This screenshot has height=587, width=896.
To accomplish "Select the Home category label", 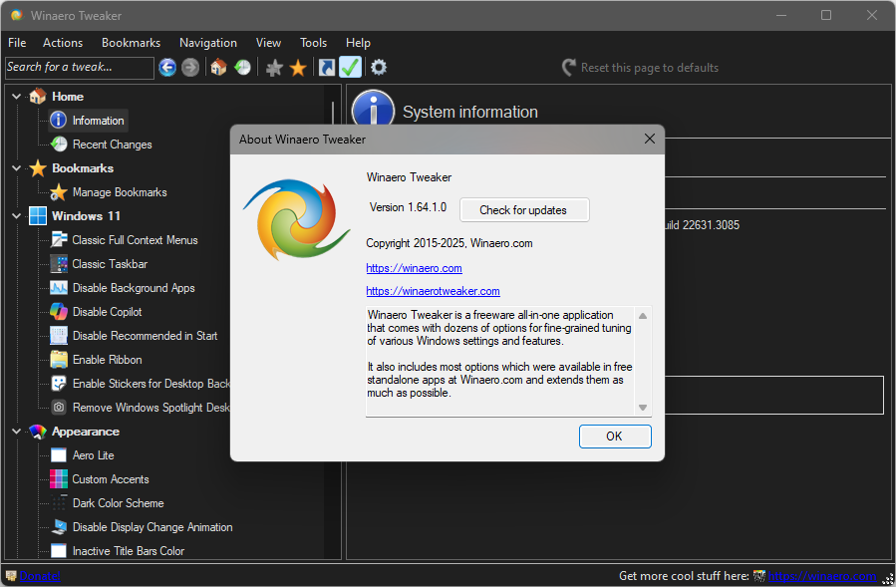I will [x=68, y=97].
